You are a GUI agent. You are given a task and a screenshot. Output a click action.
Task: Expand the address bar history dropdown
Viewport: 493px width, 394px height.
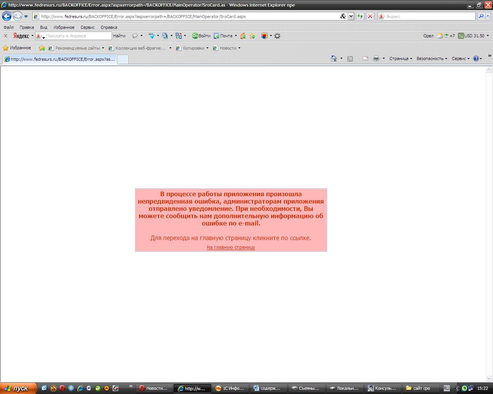(351, 16)
